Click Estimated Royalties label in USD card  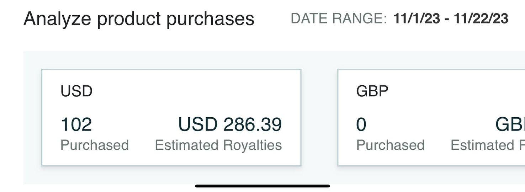click(218, 145)
